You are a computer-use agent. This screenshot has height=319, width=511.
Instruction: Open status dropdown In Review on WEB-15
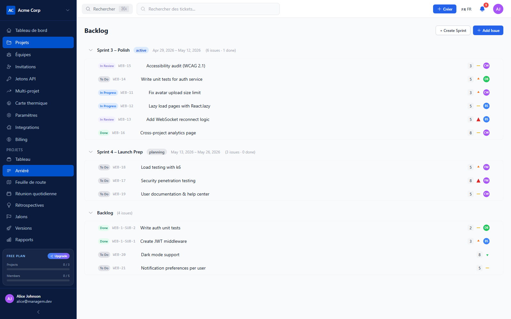(x=107, y=66)
